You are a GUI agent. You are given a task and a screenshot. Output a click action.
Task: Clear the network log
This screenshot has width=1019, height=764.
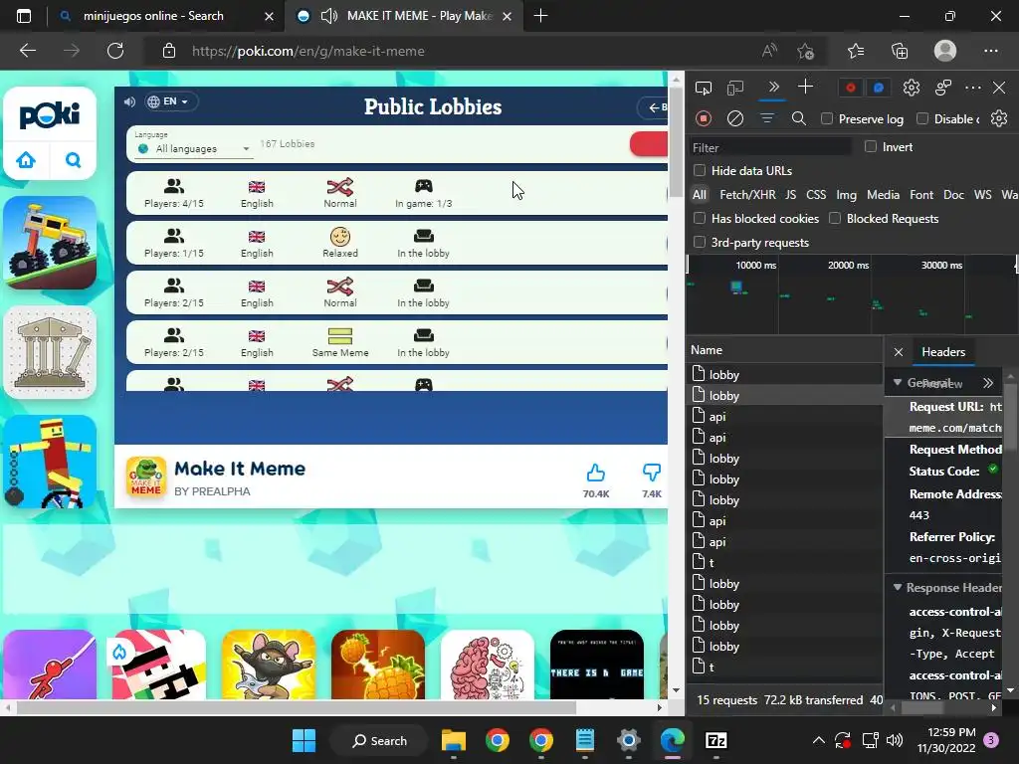735,118
